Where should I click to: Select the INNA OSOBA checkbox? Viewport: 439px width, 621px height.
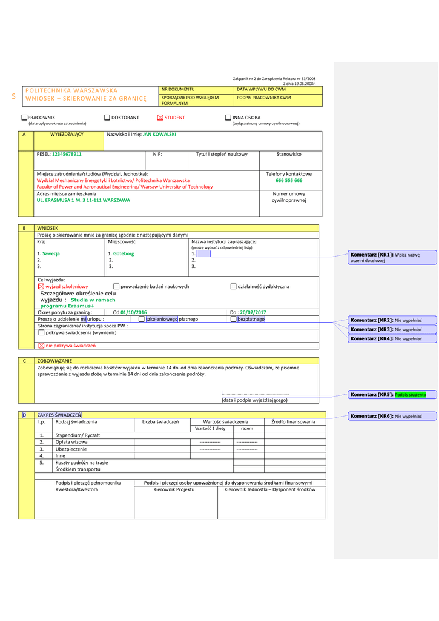pyautogui.click(x=228, y=118)
